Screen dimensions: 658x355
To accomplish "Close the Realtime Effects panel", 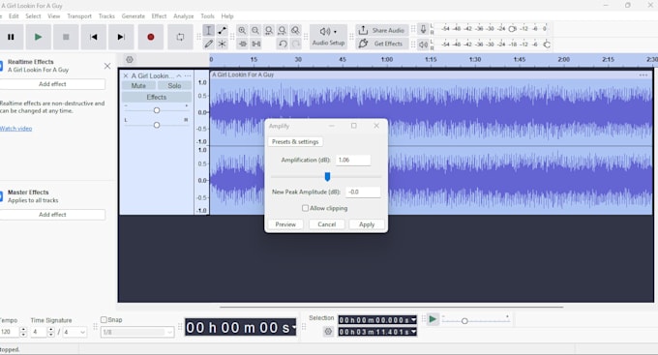I will [x=107, y=66].
